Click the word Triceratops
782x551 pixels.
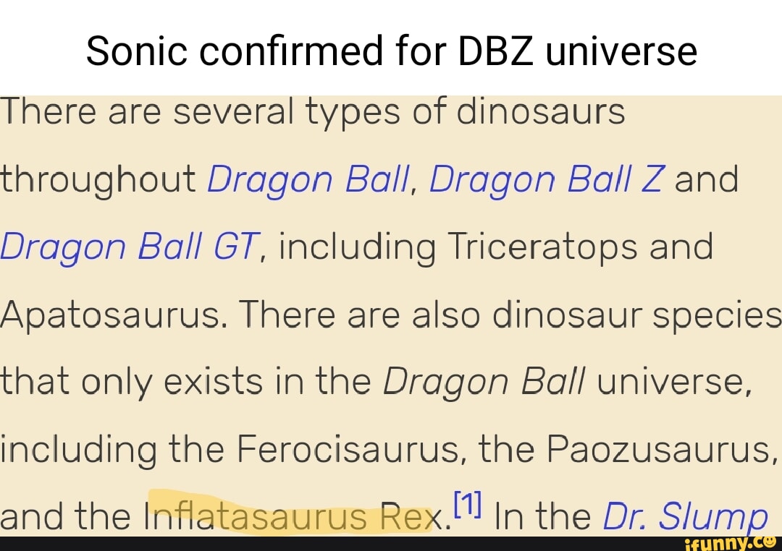pyautogui.click(x=542, y=247)
